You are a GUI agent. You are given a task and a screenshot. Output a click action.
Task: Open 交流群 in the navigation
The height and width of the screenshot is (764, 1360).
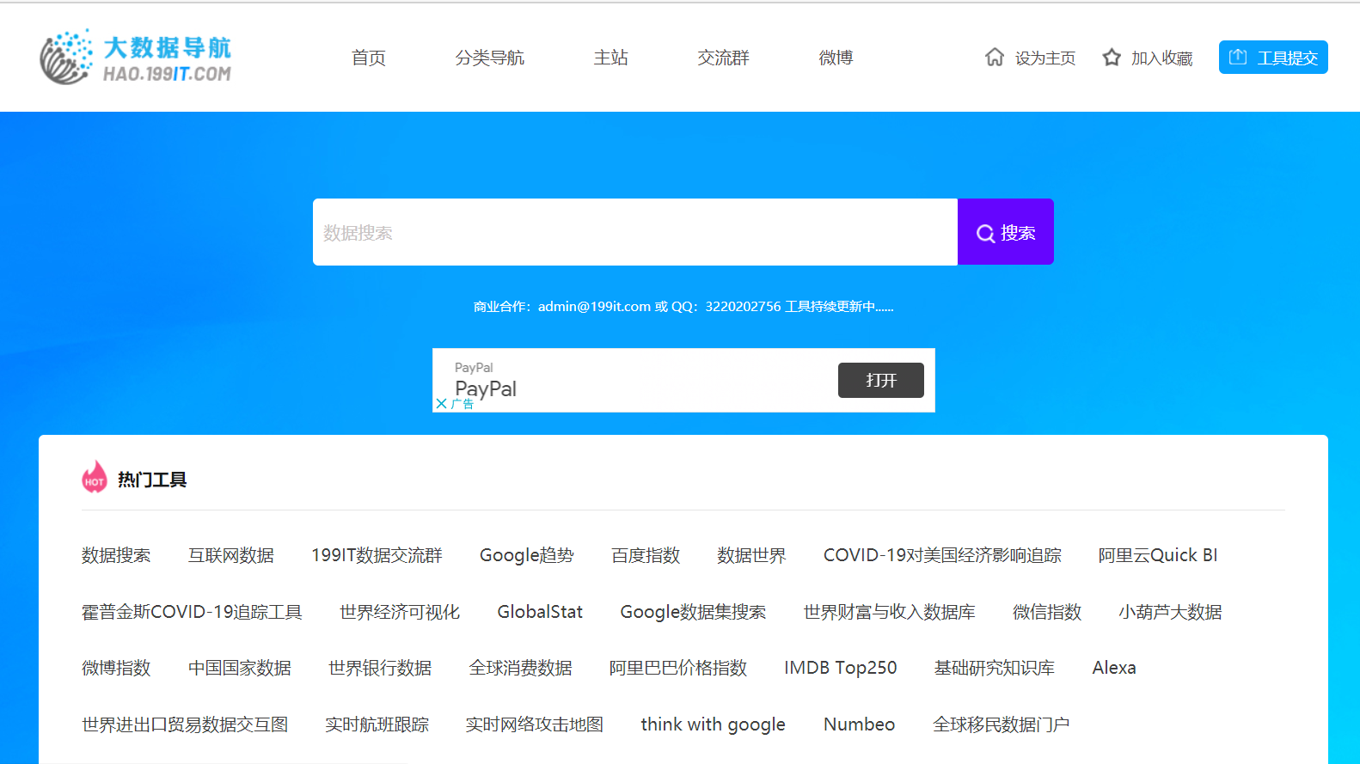click(724, 58)
